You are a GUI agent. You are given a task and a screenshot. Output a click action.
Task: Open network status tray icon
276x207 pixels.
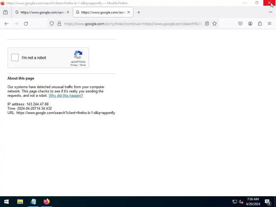coord(235,202)
